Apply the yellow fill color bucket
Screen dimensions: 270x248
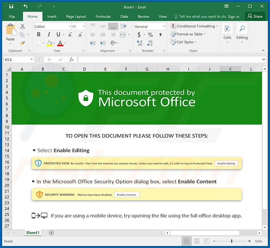point(49,43)
